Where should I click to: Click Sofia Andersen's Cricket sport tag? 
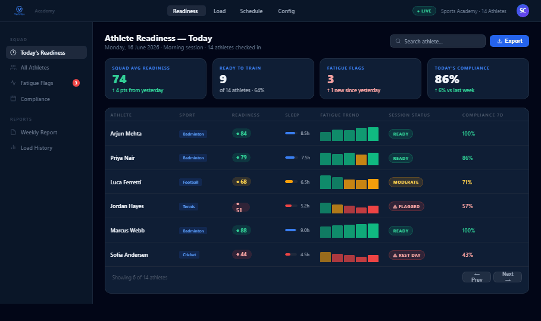point(189,255)
